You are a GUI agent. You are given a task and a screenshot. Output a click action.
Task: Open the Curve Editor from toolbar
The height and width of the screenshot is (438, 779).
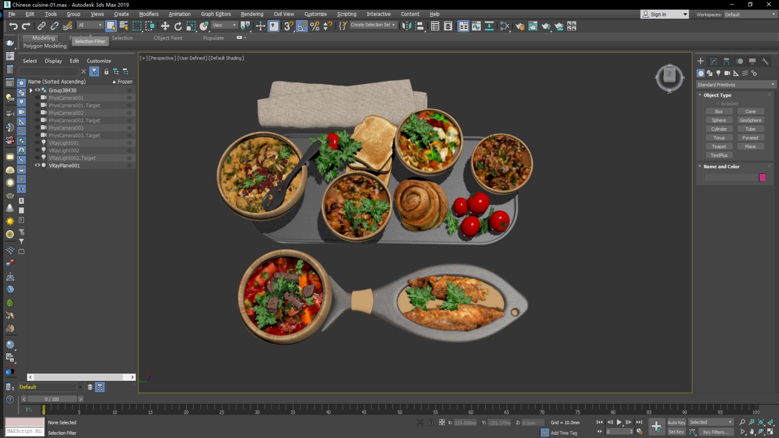pyautogui.click(x=476, y=26)
